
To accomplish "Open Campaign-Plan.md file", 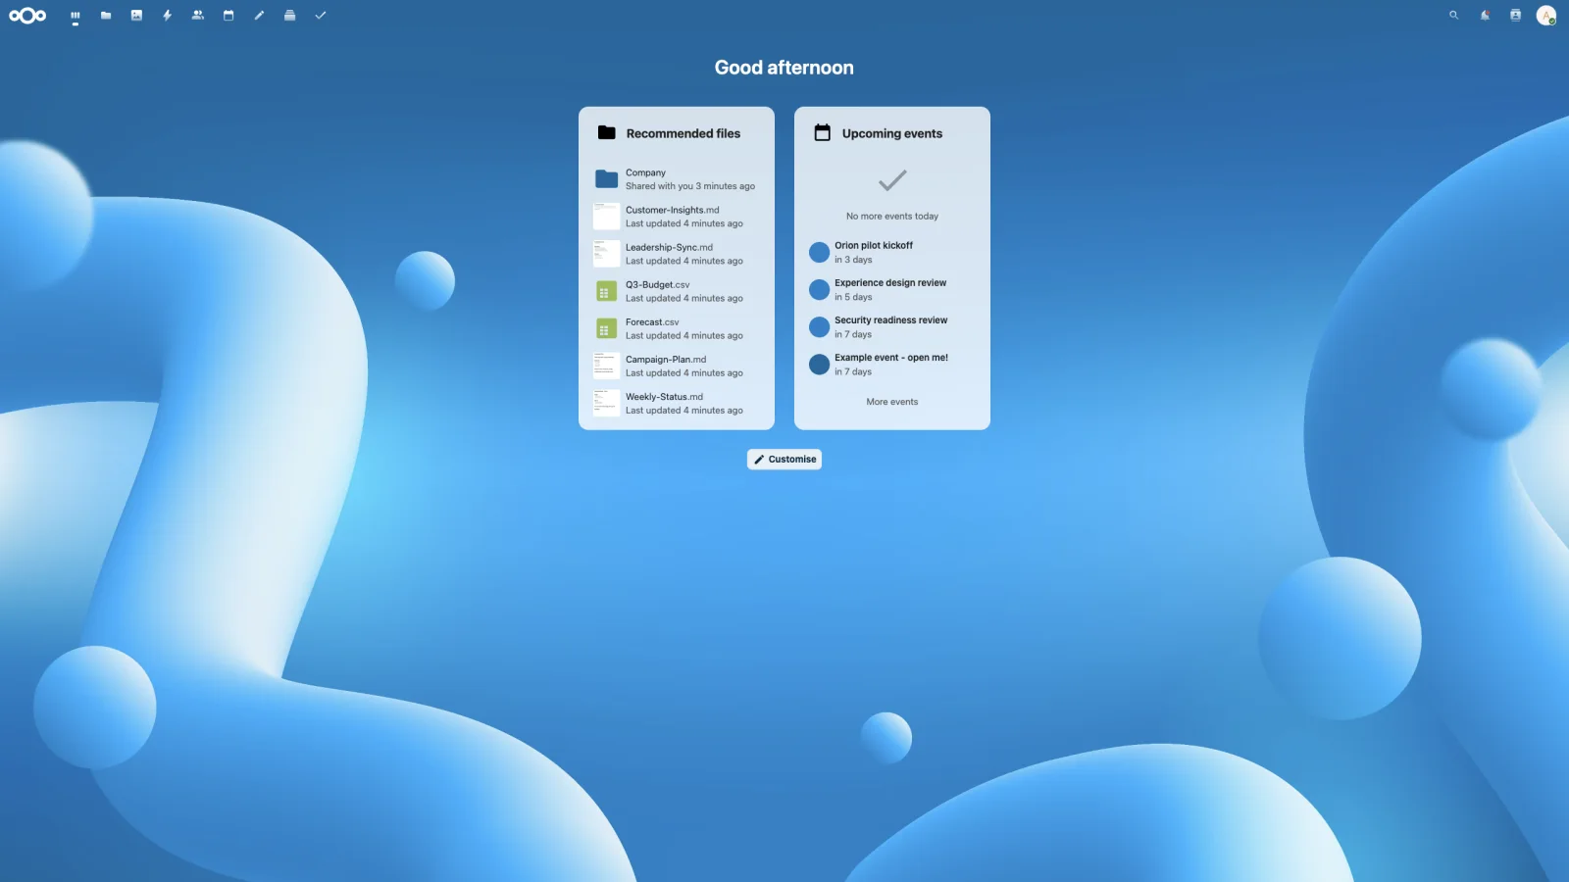I will (677, 367).
